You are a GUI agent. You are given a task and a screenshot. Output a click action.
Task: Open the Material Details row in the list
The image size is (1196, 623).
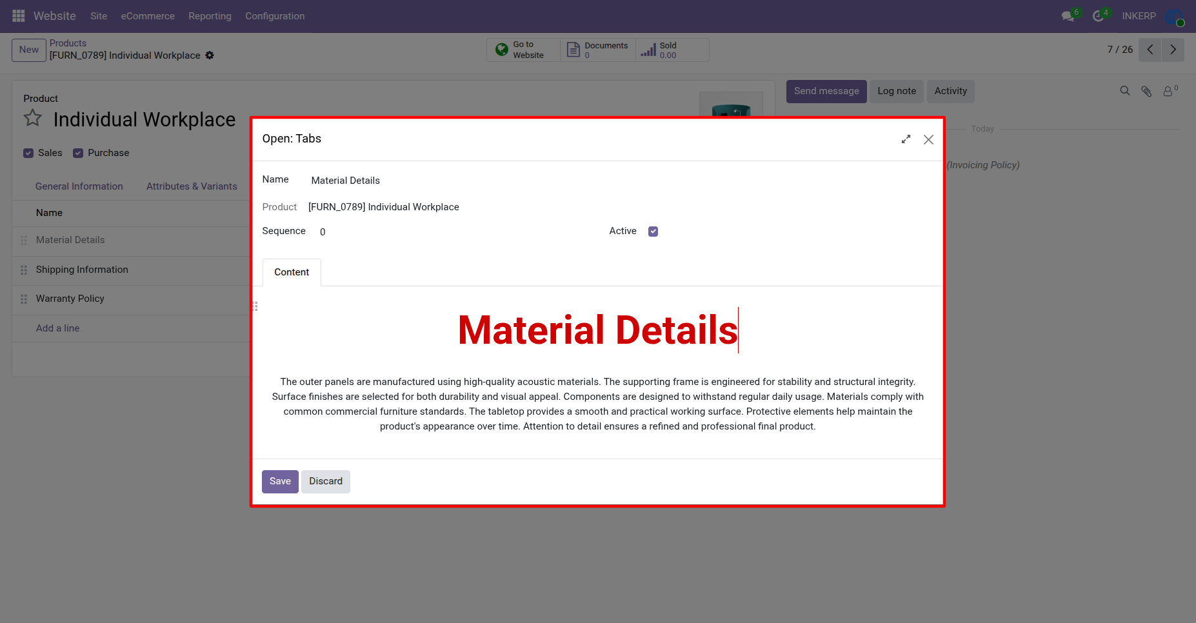click(70, 240)
